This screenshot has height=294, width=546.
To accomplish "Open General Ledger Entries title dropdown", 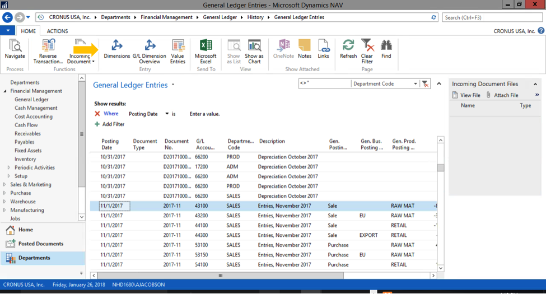I will pyautogui.click(x=173, y=85).
